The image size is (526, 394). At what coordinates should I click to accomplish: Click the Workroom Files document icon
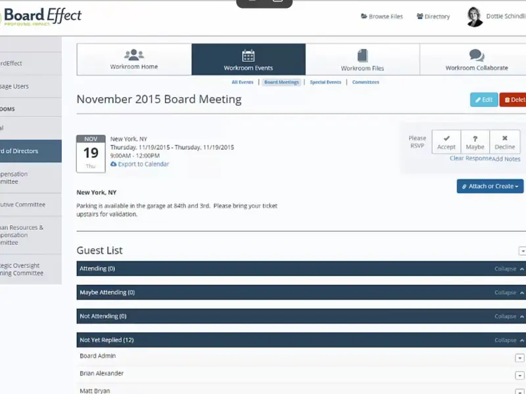[362, 55]
